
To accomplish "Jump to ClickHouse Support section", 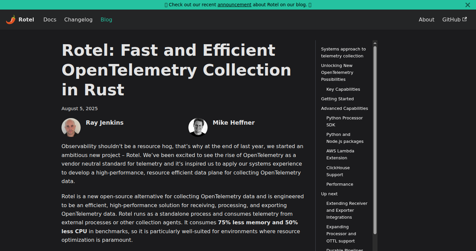I will (x=338, y=171).
